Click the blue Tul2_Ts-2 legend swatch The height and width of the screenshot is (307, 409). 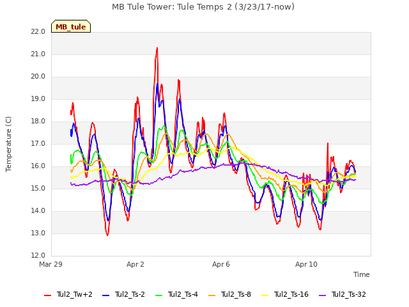[x=105, y=295]
